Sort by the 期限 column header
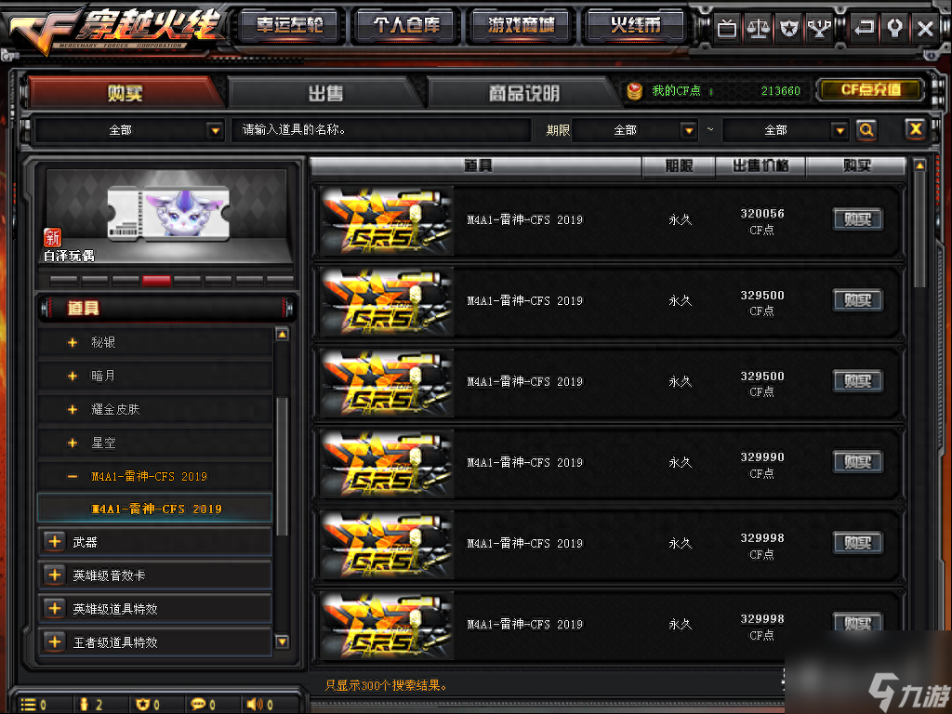 point(679,165)
